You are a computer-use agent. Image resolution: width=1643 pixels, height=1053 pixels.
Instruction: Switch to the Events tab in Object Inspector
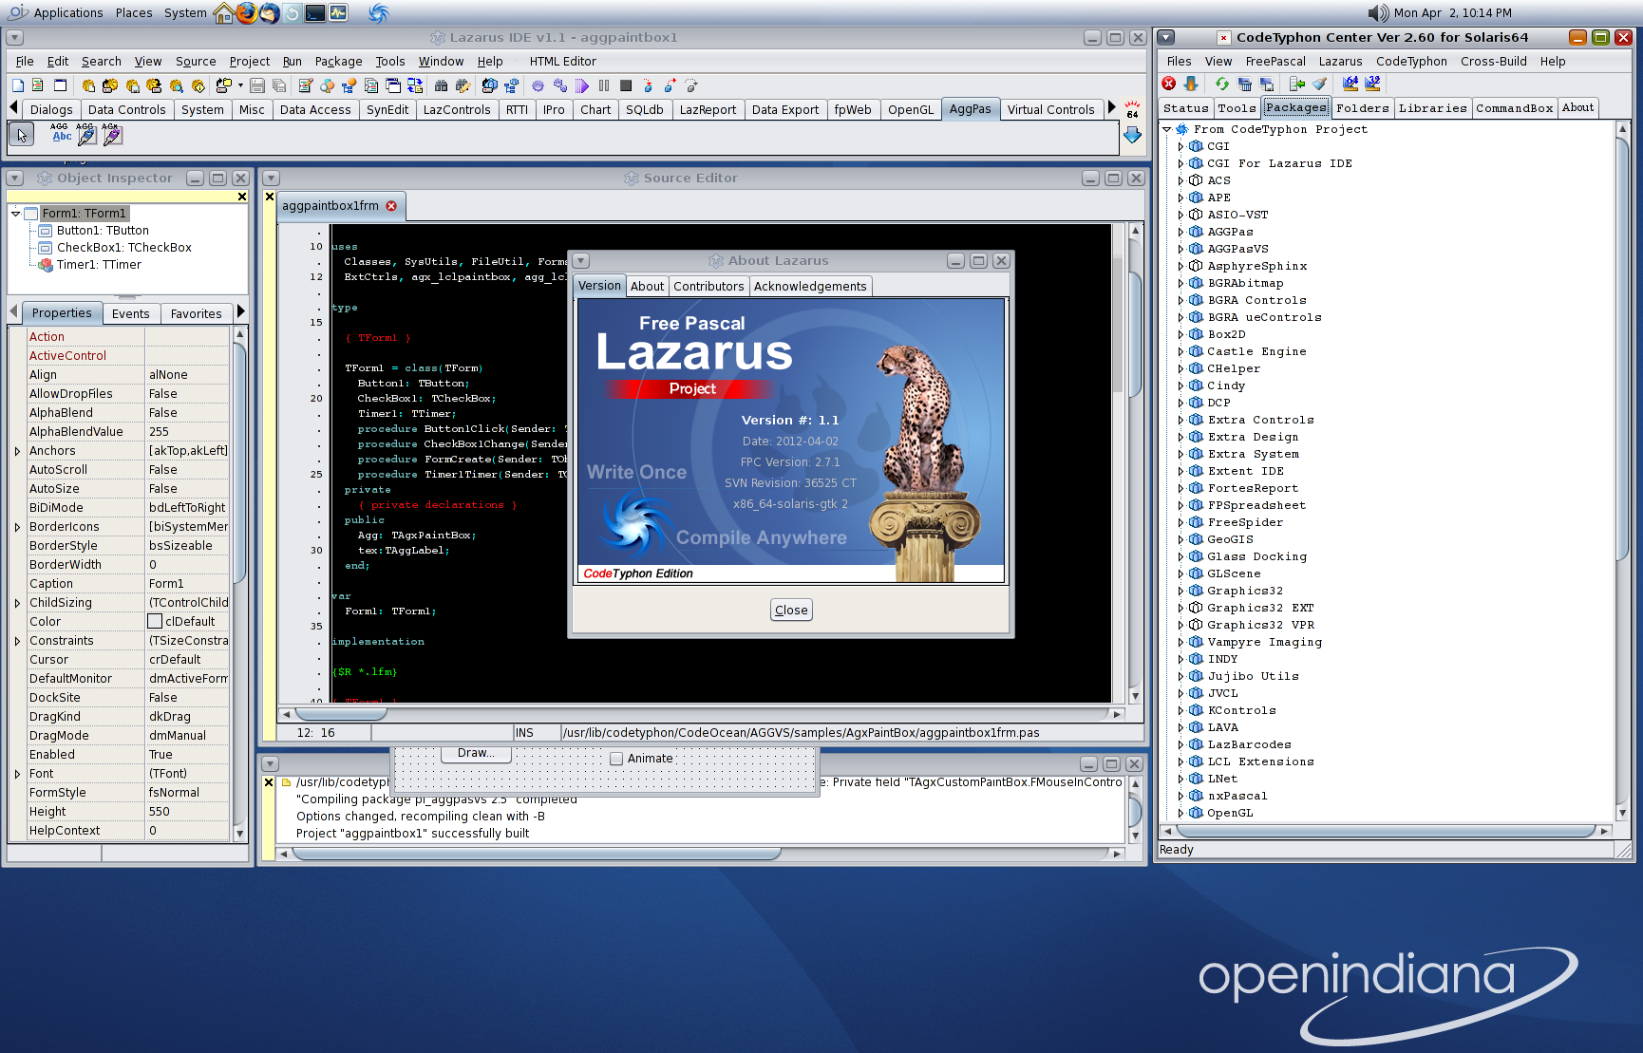tap(130, 313)
